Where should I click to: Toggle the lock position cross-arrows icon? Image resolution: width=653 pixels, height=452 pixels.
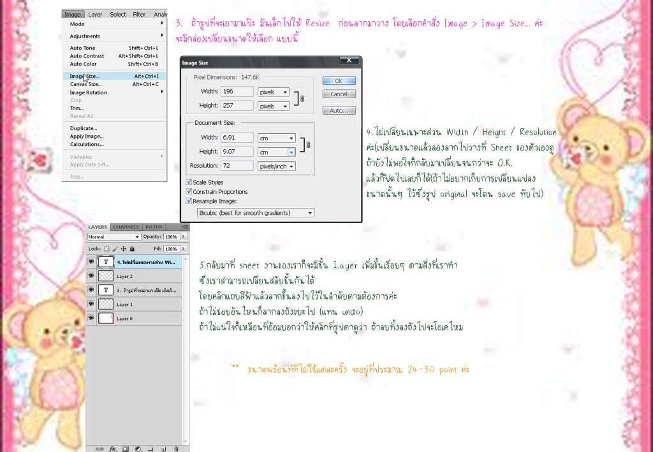click(123, 249)
